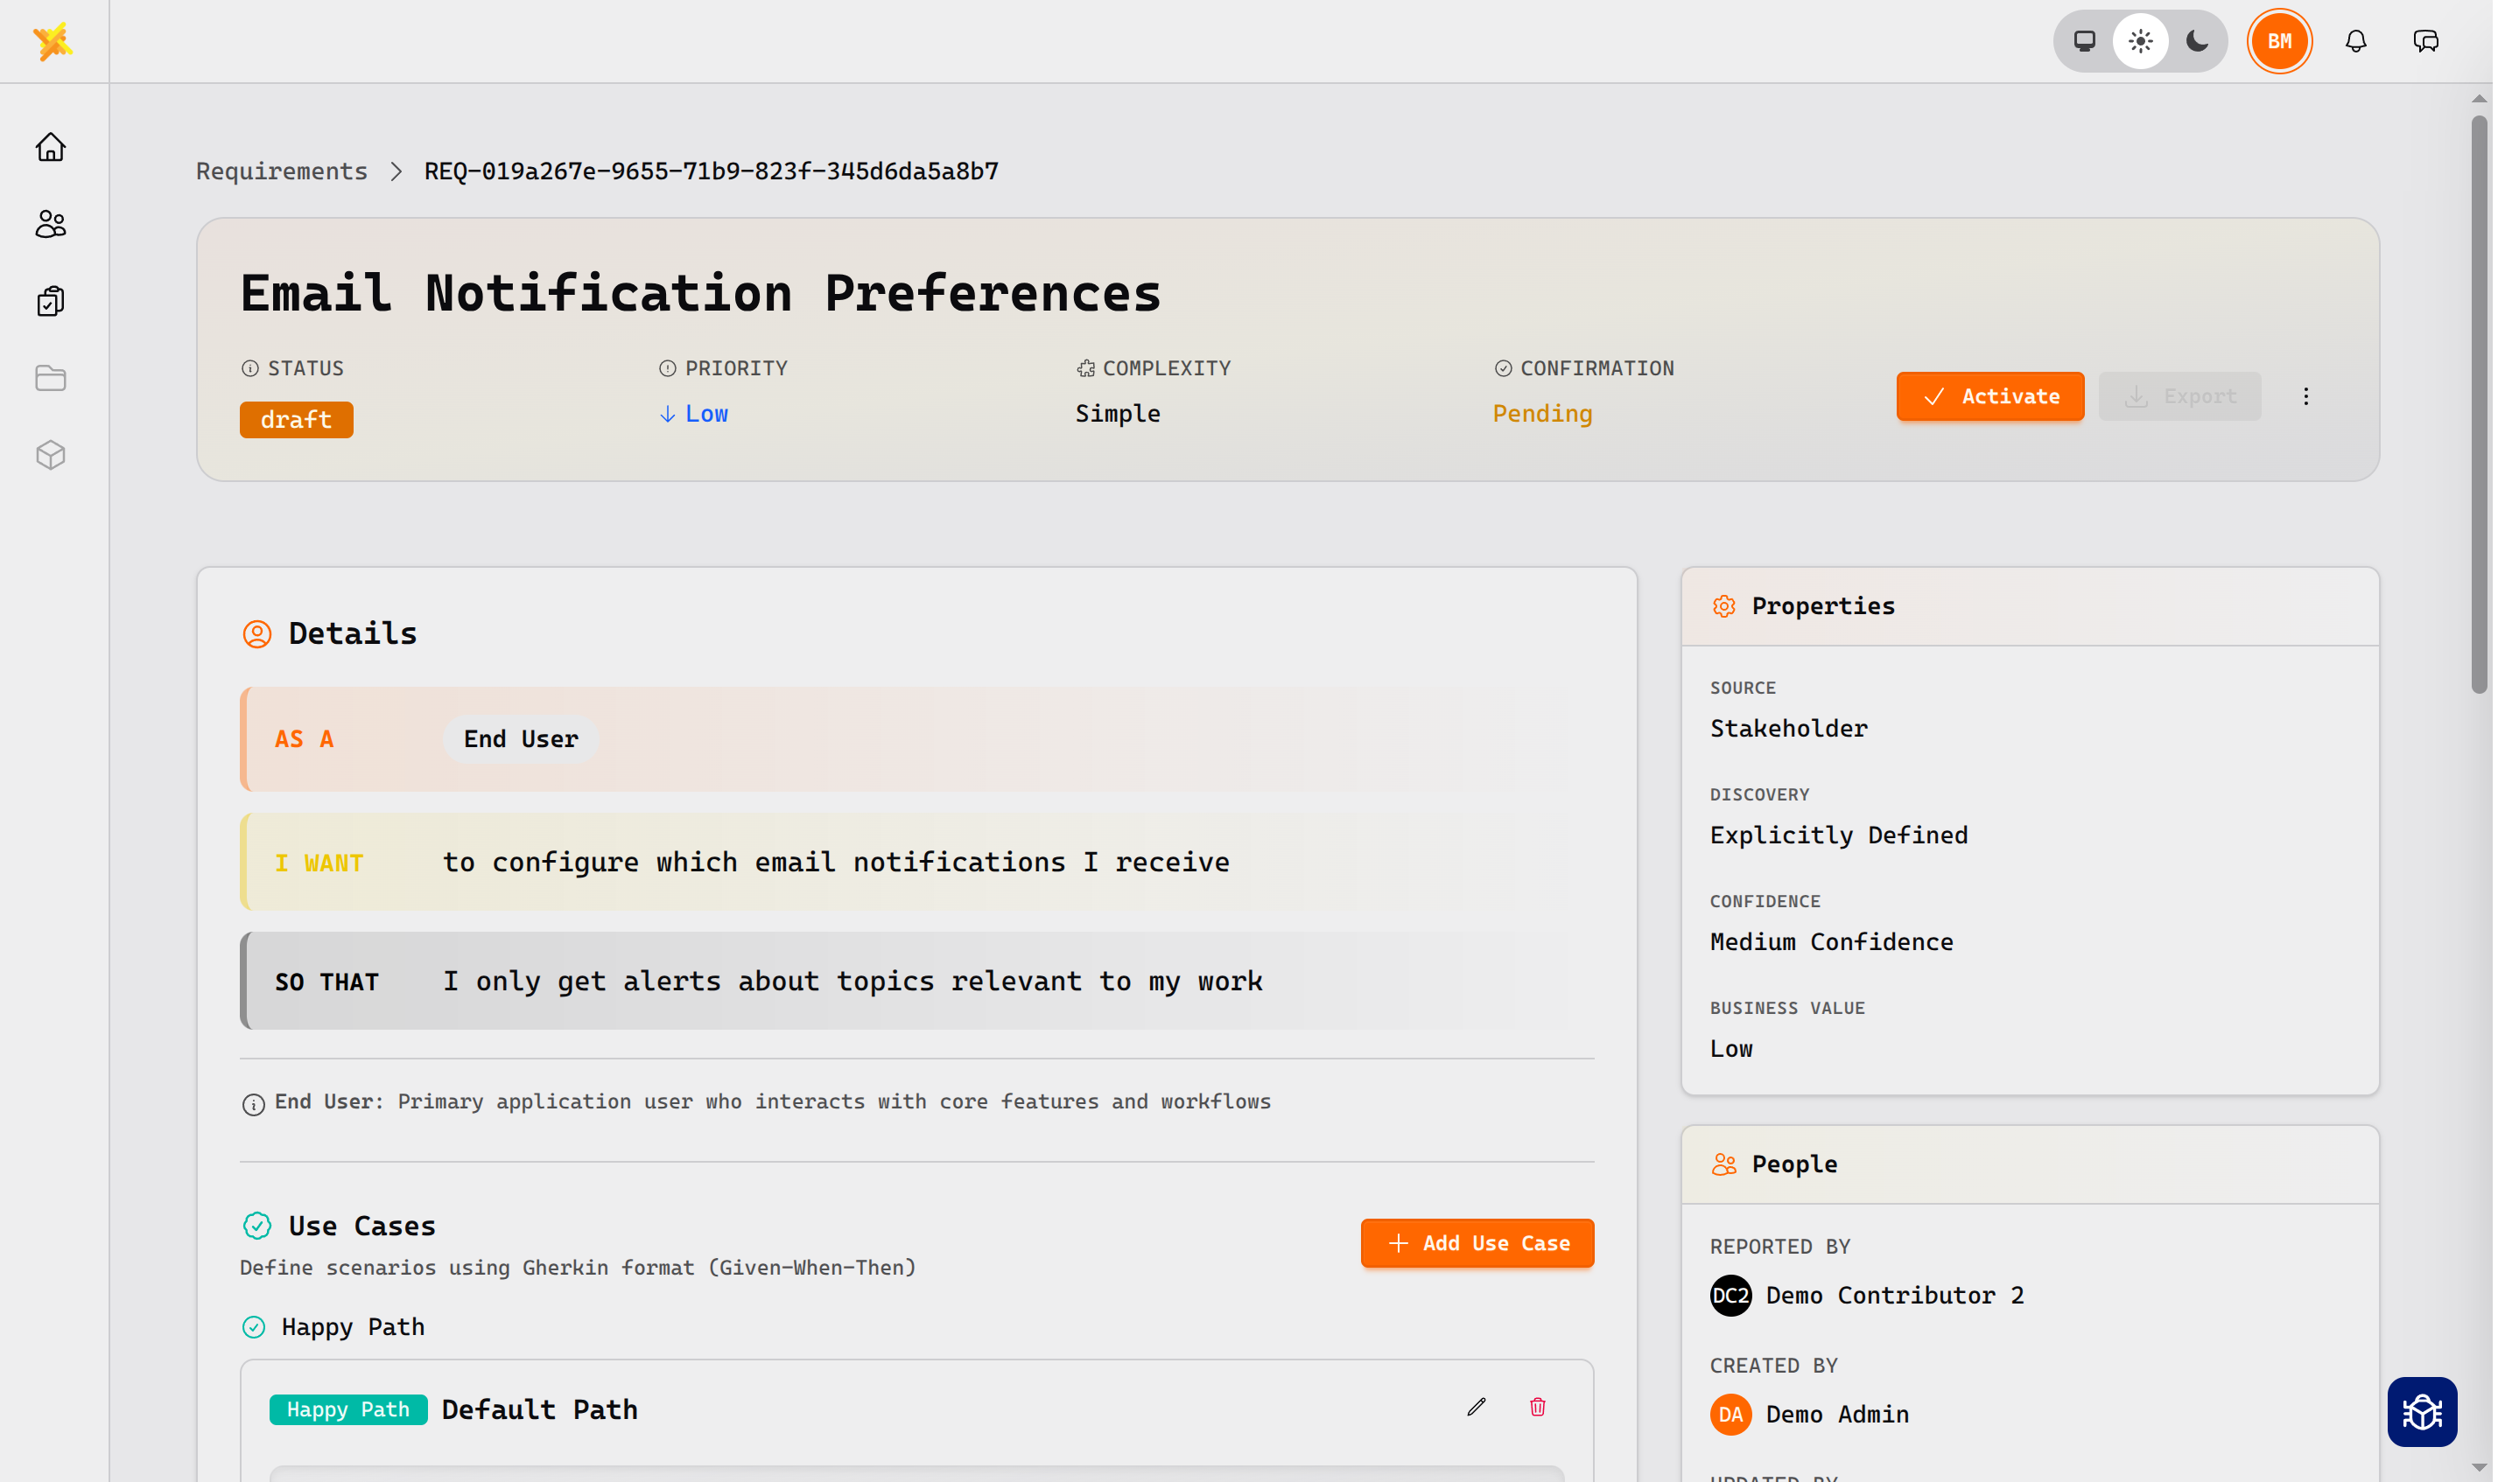Open the BM user avatar menu

coord(2279,41)
